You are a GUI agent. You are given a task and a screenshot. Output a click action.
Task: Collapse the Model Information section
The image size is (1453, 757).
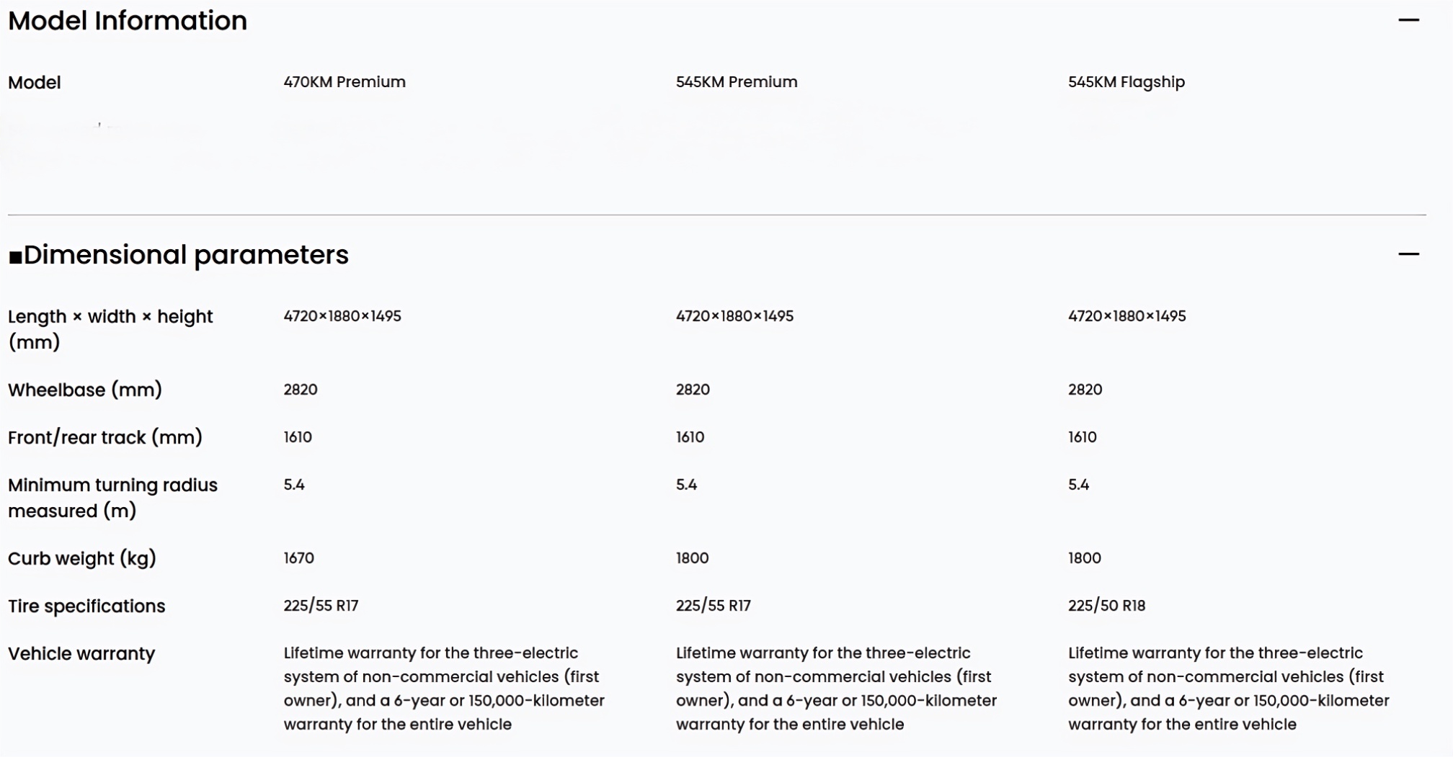pos(1408,20)
